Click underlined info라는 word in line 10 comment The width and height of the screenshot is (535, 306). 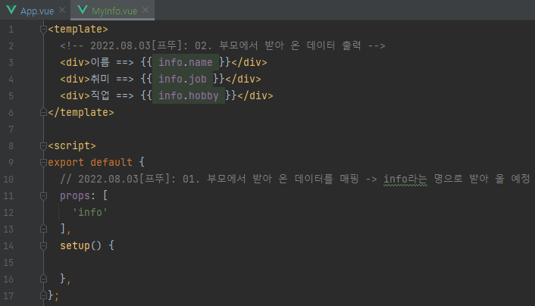click(405, 179)
